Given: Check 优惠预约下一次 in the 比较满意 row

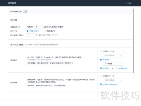Looking at the screenshot, I should [101, 76].
